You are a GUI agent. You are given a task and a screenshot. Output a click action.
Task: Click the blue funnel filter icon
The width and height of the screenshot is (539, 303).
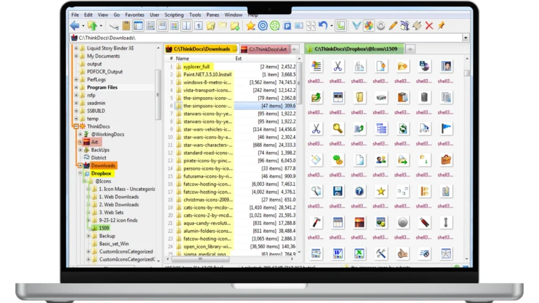[x=356, y=26]
